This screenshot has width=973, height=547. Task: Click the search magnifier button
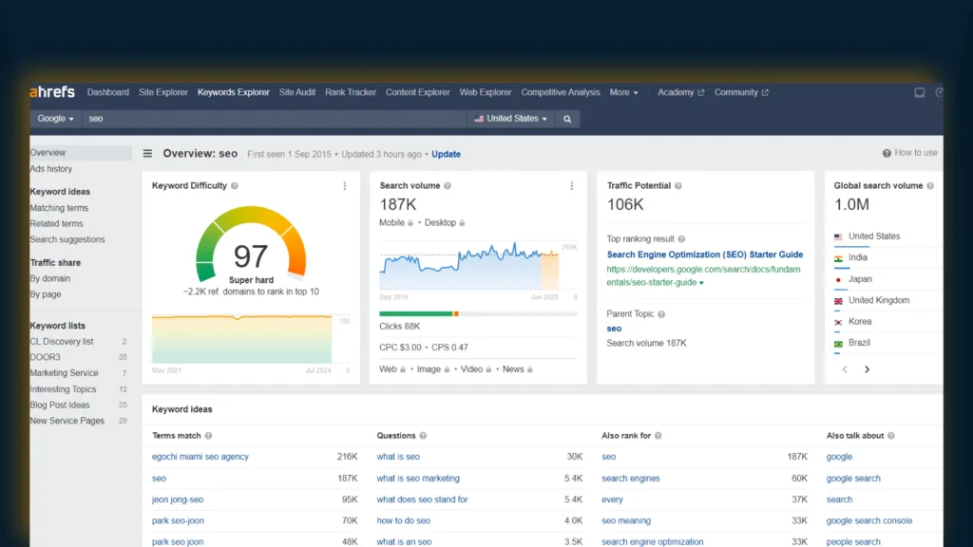[567, 119]
